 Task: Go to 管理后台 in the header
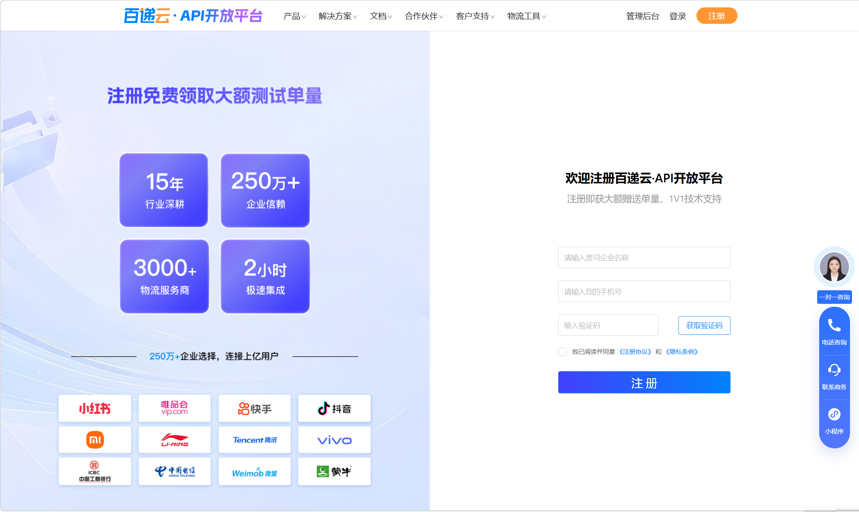click(642, 16)
